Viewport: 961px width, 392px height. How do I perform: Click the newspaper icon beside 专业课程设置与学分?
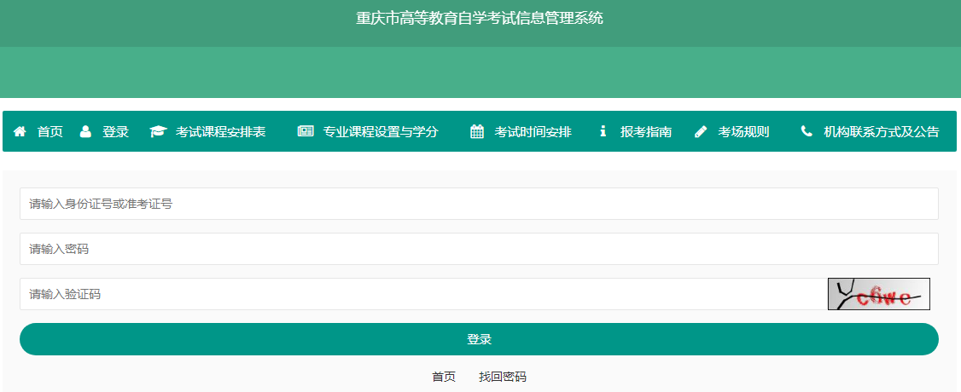[306, 131]
